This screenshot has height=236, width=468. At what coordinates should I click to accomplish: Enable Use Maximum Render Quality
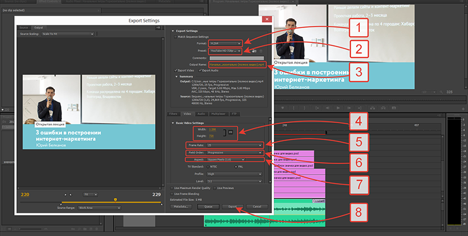171,188
